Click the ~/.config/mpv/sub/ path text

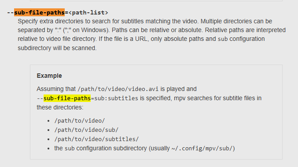click(x=202, y=149)
